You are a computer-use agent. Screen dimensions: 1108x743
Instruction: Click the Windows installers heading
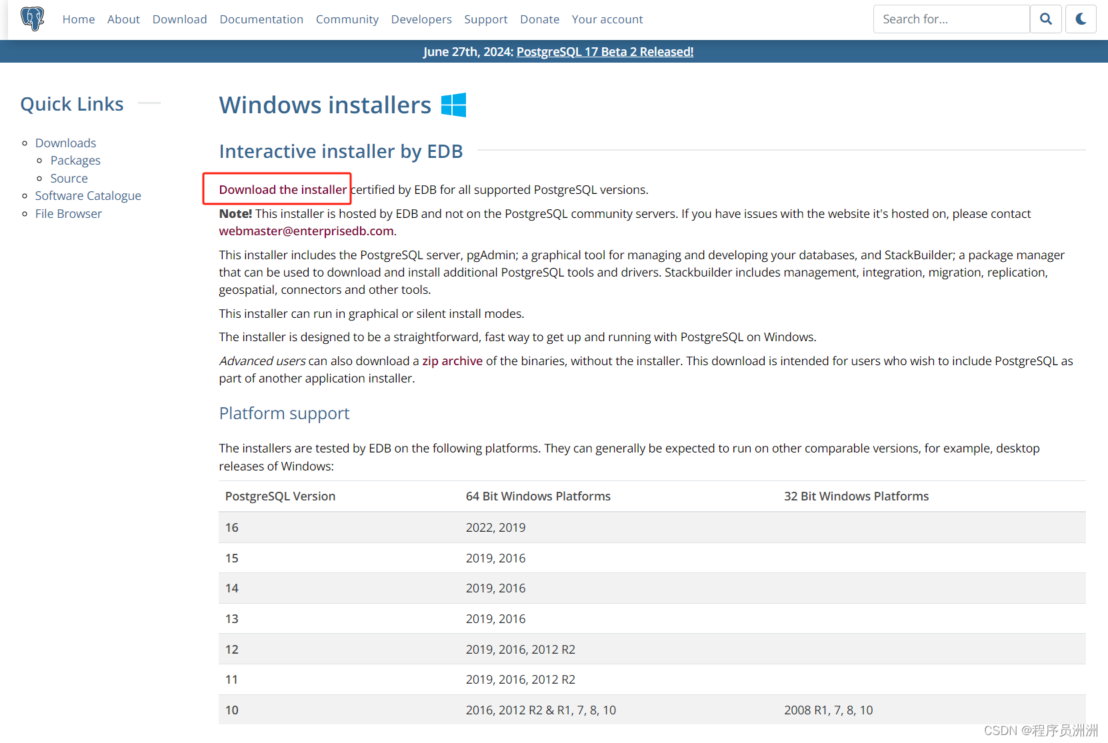325,105
